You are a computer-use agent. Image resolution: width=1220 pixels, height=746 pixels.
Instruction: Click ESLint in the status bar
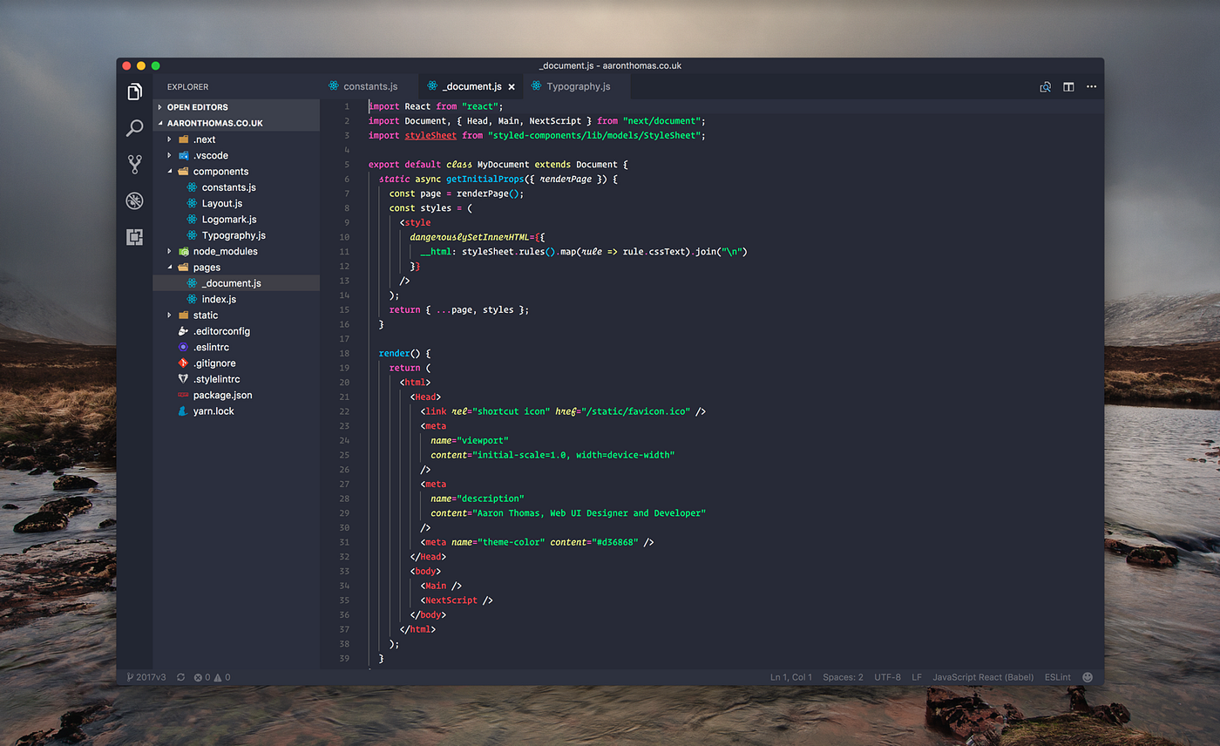tap(1057, 677)
